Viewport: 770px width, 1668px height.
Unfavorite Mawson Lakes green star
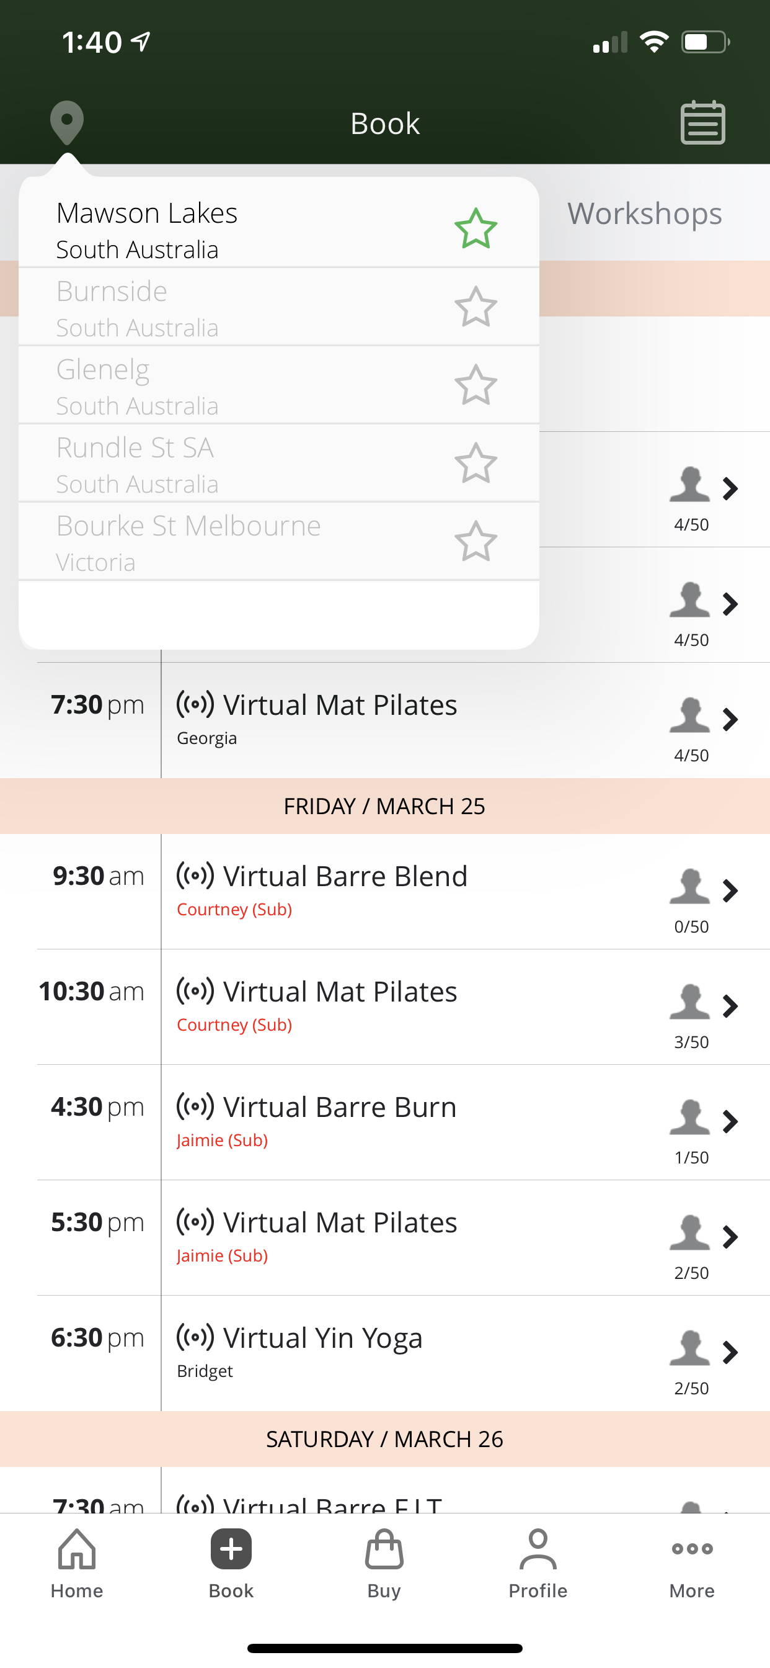pos(476,228)
